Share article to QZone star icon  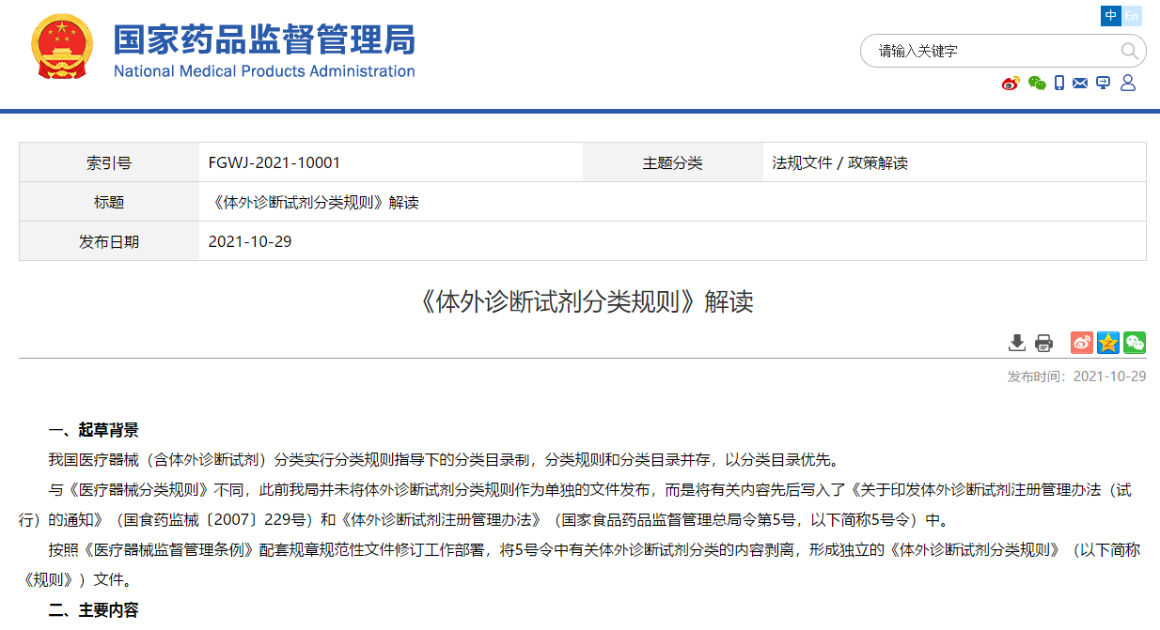[1108, 343]
